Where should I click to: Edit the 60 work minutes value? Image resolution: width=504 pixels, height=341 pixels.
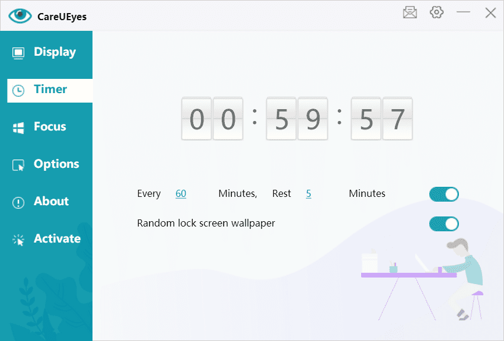coord(181,193)
